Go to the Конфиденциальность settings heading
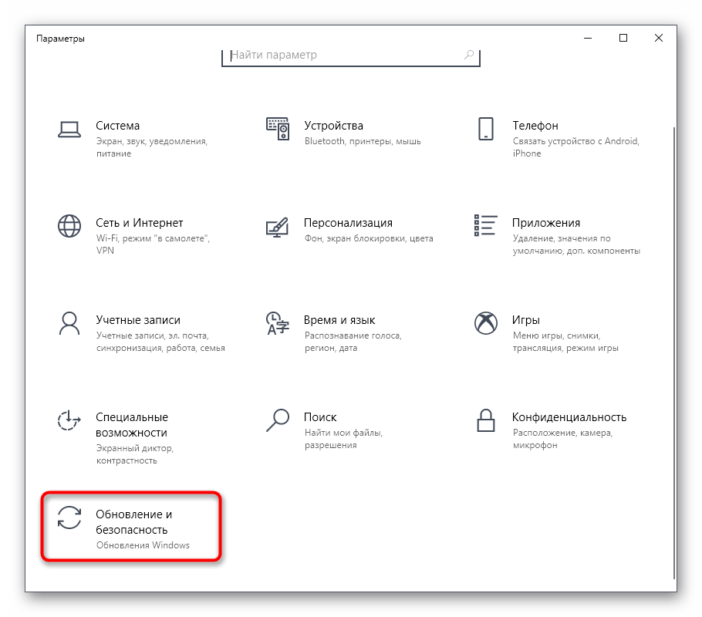The width and height of the screenshot is (702, 617). (569, 417)
